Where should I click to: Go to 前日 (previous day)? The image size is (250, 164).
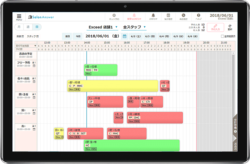(67, 36)
